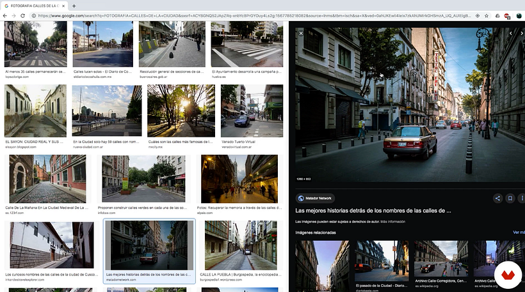Click the elpais.com source text
Screen dimensions: 525x292
coord(205,213)
